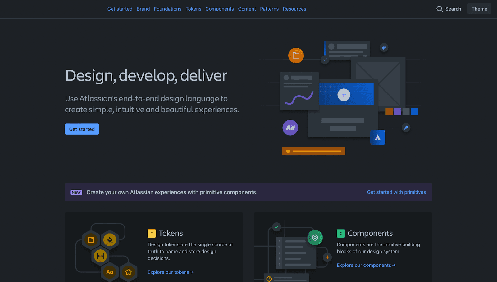This screenshot has height=282, width=497.
Task: Click the spacing hexagon icon in Tokens card
Action: tap(100, 256)
